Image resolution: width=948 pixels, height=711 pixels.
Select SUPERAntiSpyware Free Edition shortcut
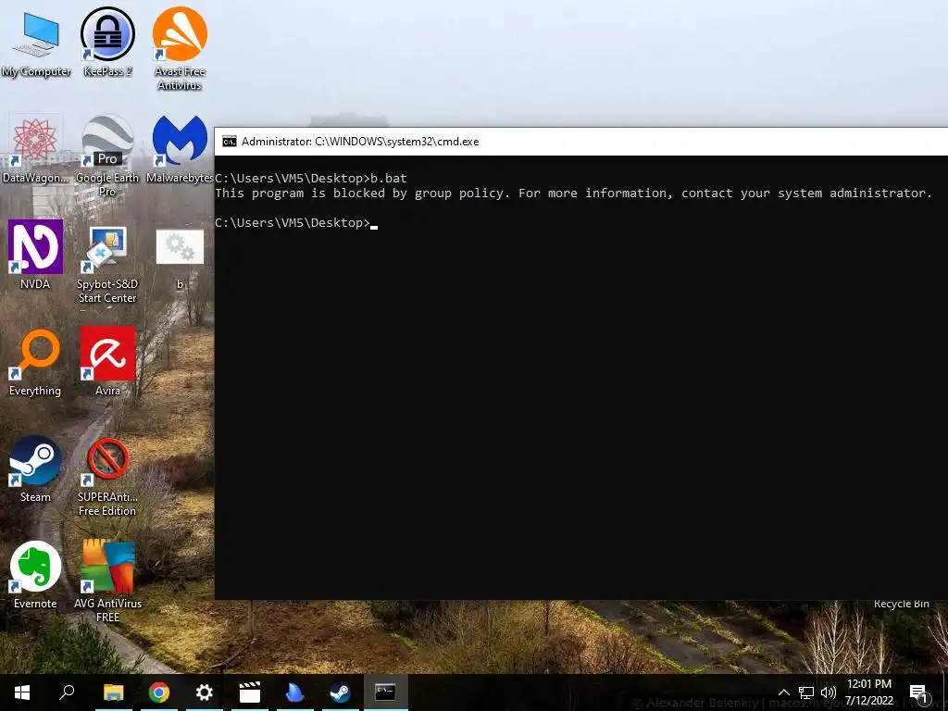point(107,476)
